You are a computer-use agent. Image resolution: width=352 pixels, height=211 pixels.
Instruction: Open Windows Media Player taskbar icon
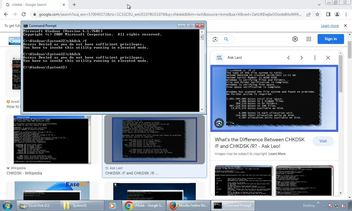[112, 206]
